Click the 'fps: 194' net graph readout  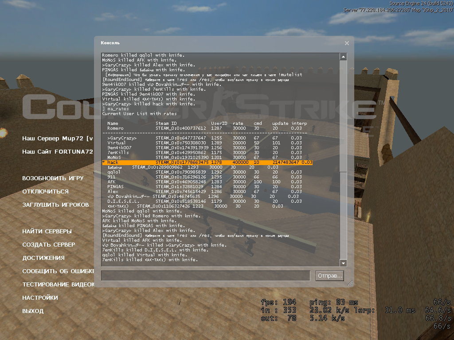pos(278,302)
